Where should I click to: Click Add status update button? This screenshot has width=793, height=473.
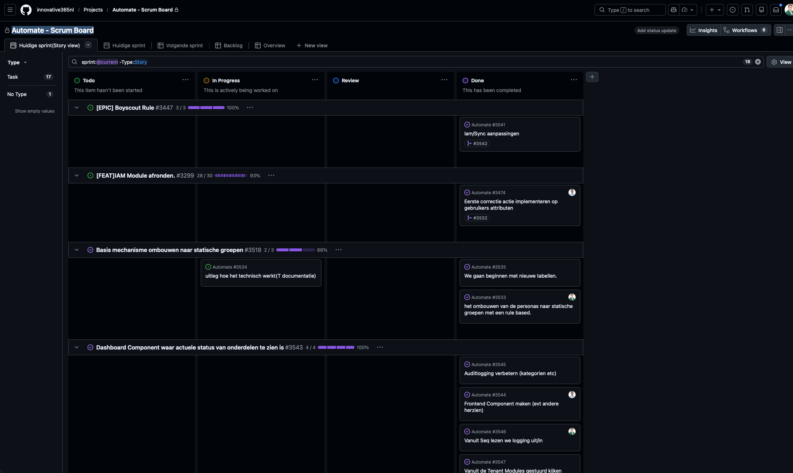(657, 30)
